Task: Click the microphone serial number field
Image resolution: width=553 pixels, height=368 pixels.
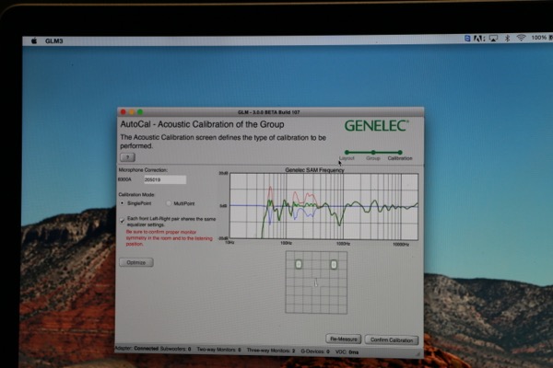Action: [x=164, y=179]
